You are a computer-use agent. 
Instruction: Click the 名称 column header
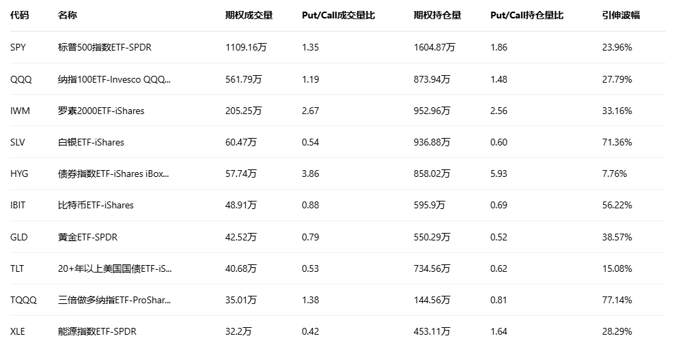point(68,15)
